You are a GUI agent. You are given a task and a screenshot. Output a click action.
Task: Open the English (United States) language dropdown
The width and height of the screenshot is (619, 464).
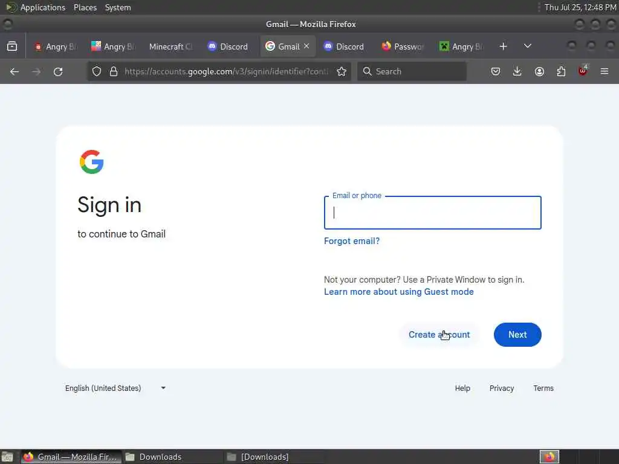click(x=115, y=388)
